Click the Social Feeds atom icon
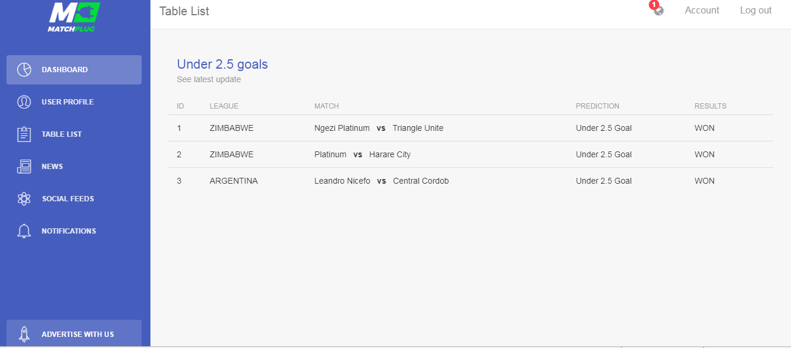791x348 pixels. (24, 199)
